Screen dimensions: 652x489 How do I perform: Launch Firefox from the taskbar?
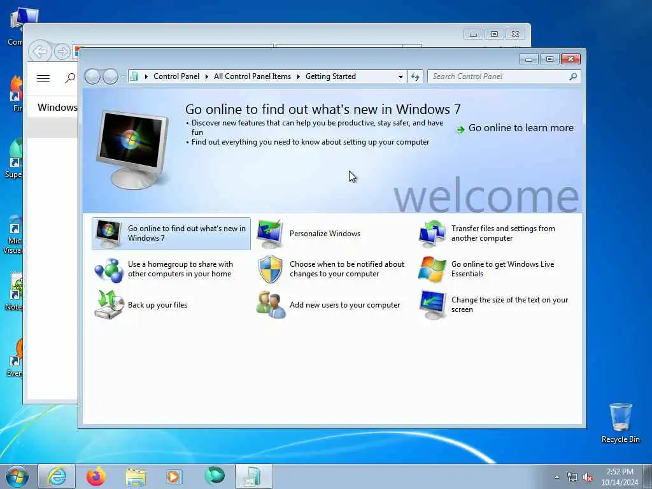point(96,476)
